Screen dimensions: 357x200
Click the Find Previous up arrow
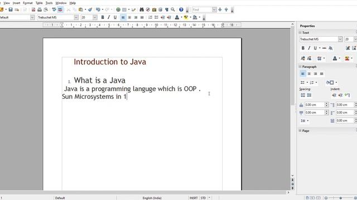[226, 9]
